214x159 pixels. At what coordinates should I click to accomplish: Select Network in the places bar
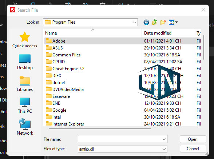(x=25, y=127)
